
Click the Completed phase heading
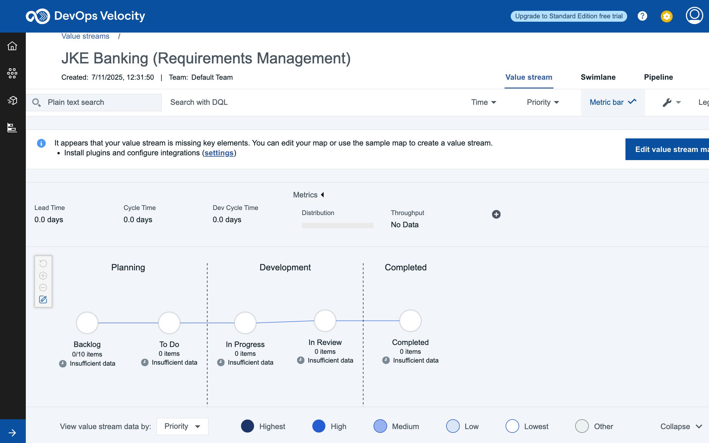[406, 267]
